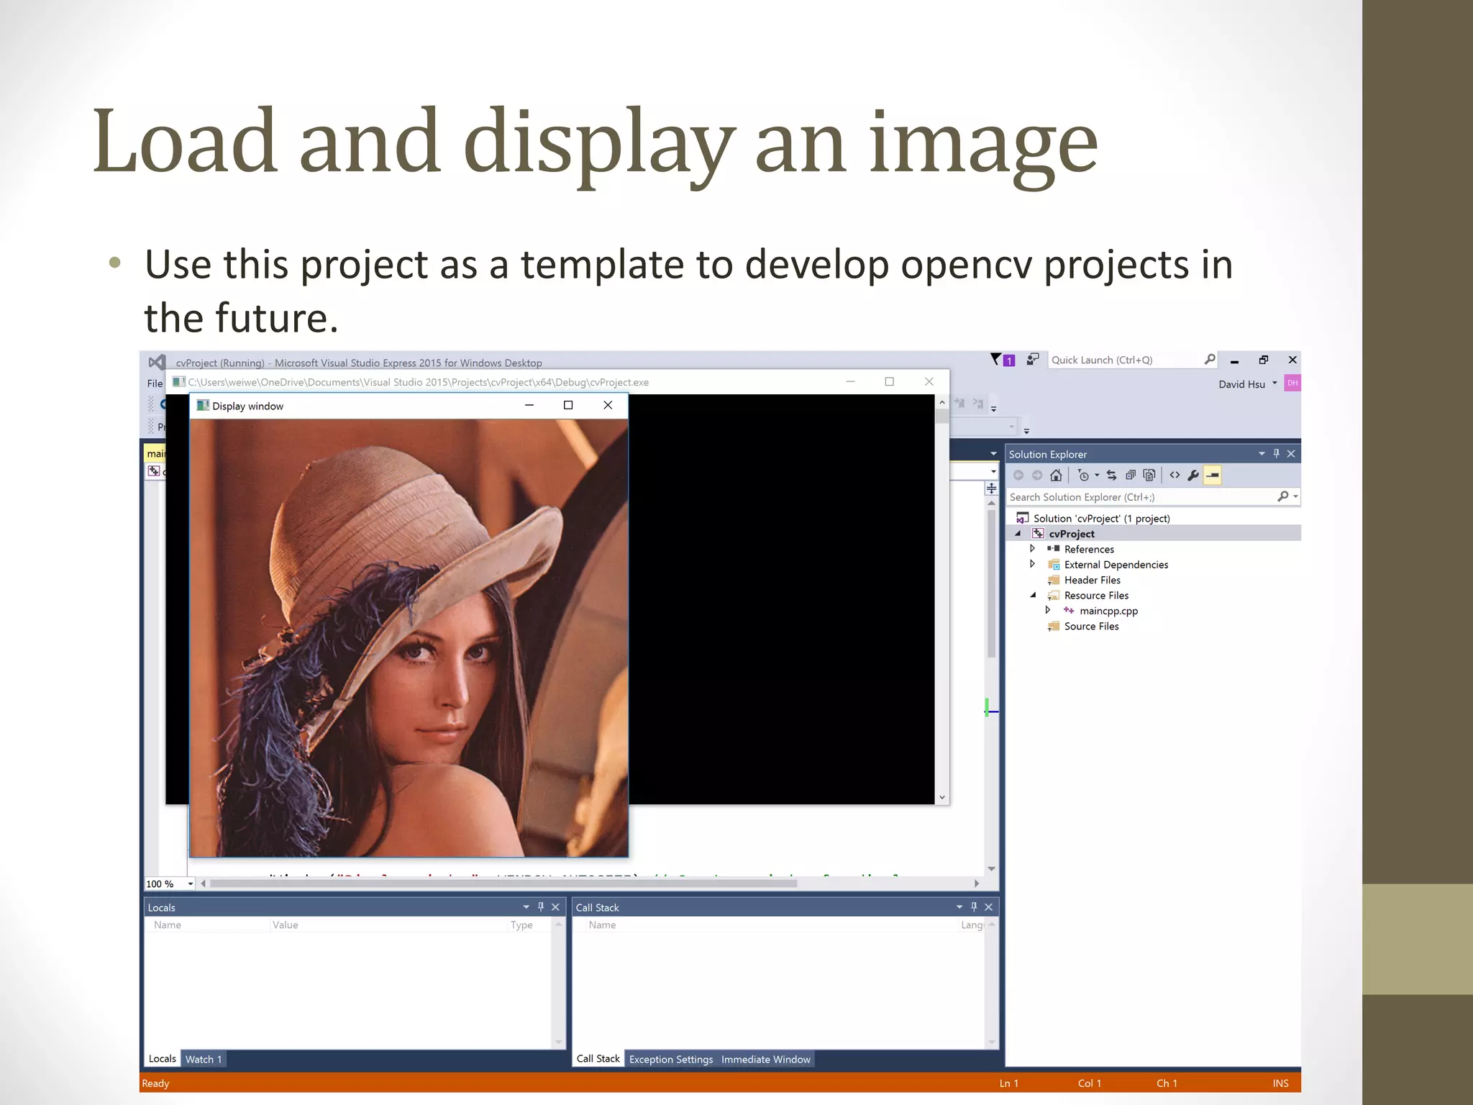Viewport: 1473px width, 1105px height.
Task: Select maincpp.cpp in Solution Explorer
Action: point(1108,611)
